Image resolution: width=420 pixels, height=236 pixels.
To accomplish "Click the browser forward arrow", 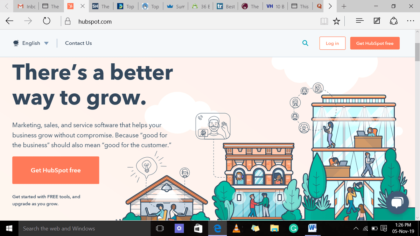I will click(28, 21).
